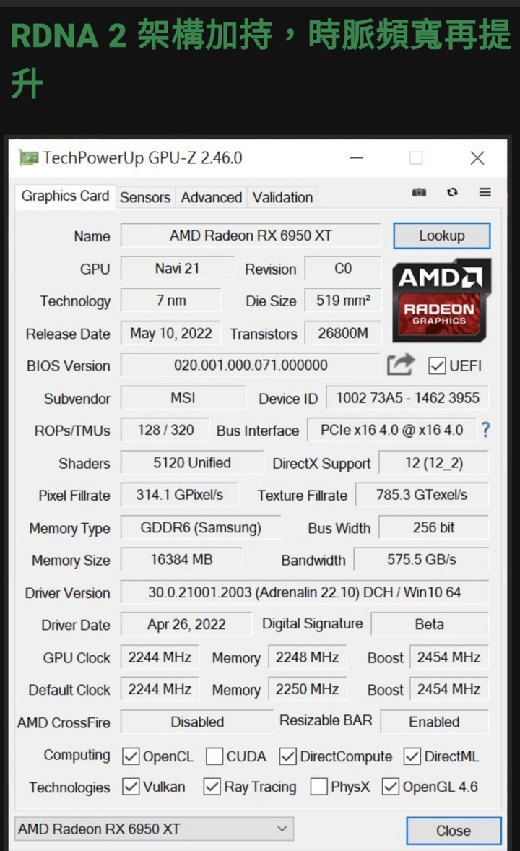This screenshot has width=520, height=851.
Task: Click the GPU field Navi 21
Action: [x=178, y=268]
